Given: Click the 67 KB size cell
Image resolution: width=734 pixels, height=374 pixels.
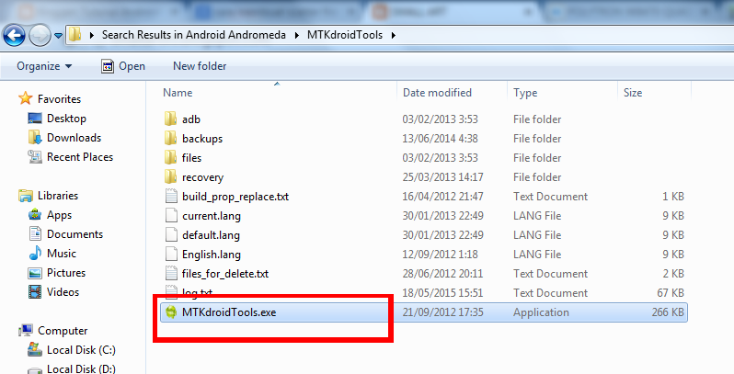Looking at the screenshot, I should tap(671, 292).
